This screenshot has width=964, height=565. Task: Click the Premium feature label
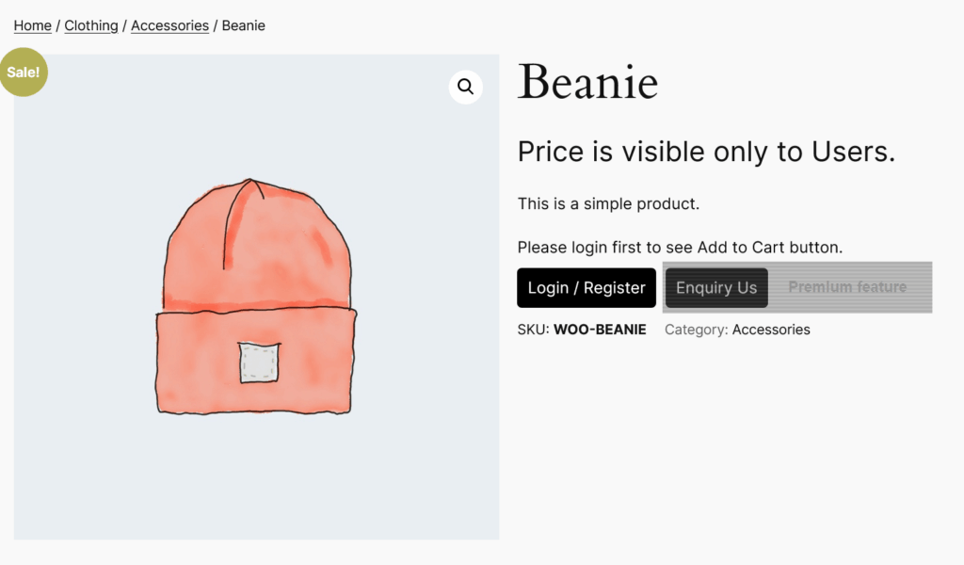[847, 287]
